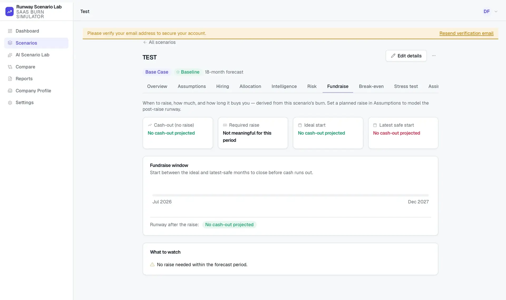Click Edit details button

point(406,56)
